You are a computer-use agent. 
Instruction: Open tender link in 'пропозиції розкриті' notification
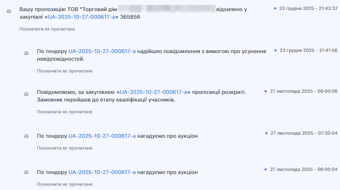(153, 92)
